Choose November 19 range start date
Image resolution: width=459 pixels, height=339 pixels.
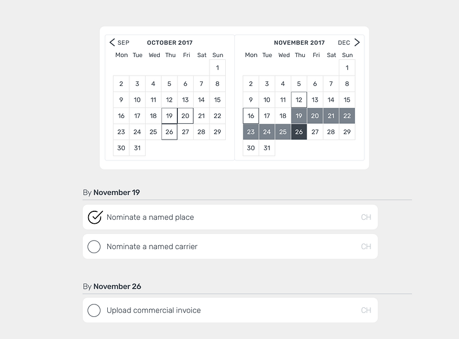coord(299,116)
